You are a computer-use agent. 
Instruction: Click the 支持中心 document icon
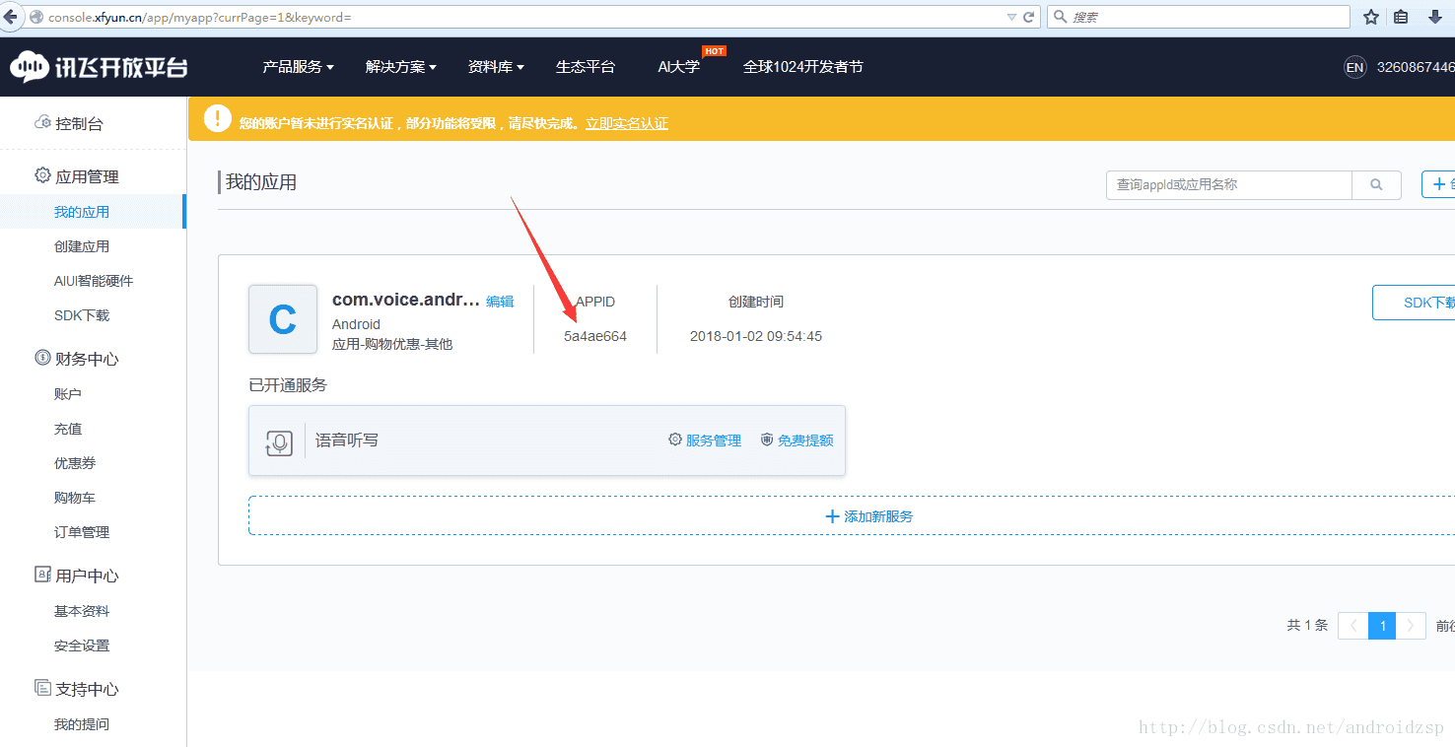tap(42, 688)
